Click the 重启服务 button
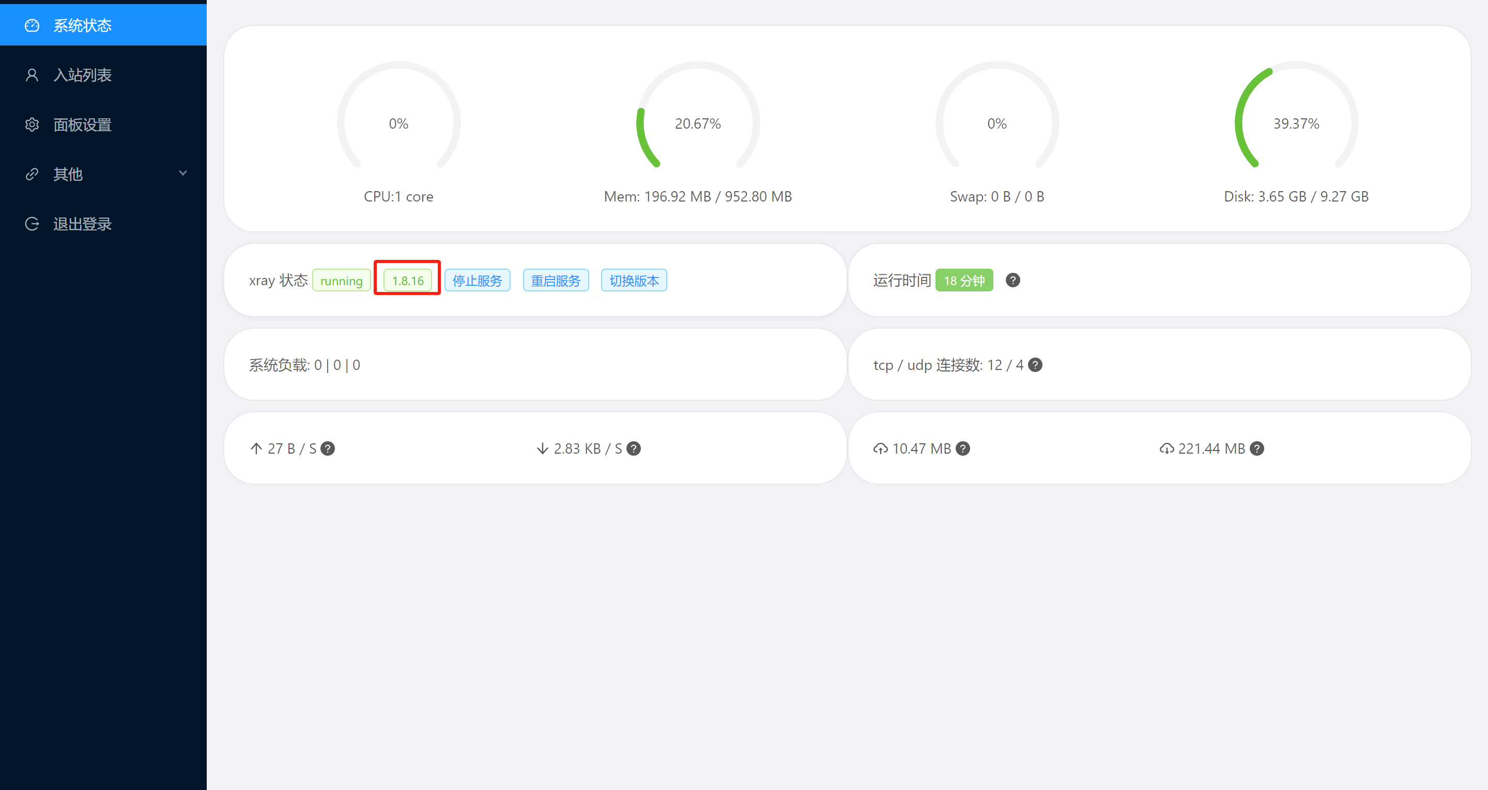The width and height of the screenshot is (1488, 790). (555, 281)
